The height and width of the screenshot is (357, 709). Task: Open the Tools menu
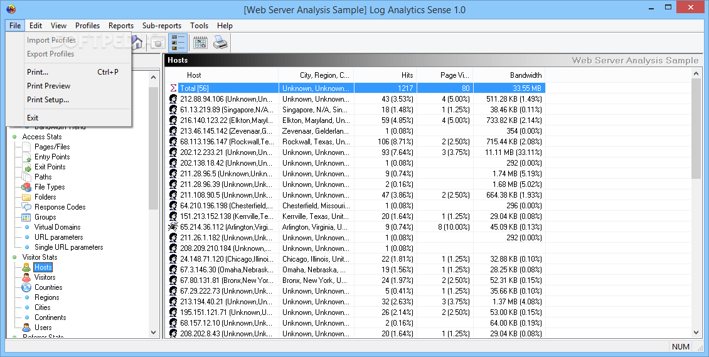click(199, 25)
